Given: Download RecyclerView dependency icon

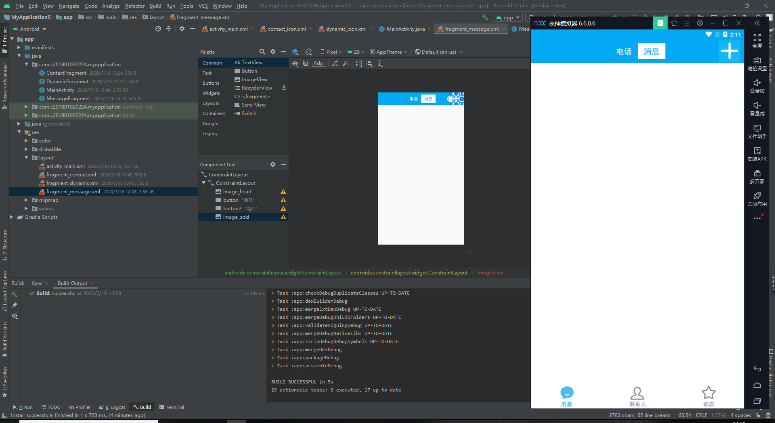Looking at the screenshot, I should tap(284, 88).
